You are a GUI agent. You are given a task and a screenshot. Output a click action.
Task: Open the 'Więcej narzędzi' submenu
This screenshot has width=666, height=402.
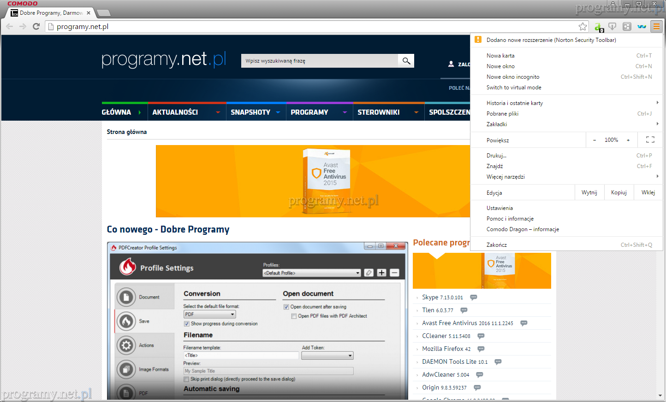505,177
